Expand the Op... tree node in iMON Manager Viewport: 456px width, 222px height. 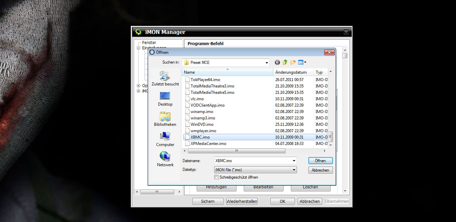coord(138,86)
